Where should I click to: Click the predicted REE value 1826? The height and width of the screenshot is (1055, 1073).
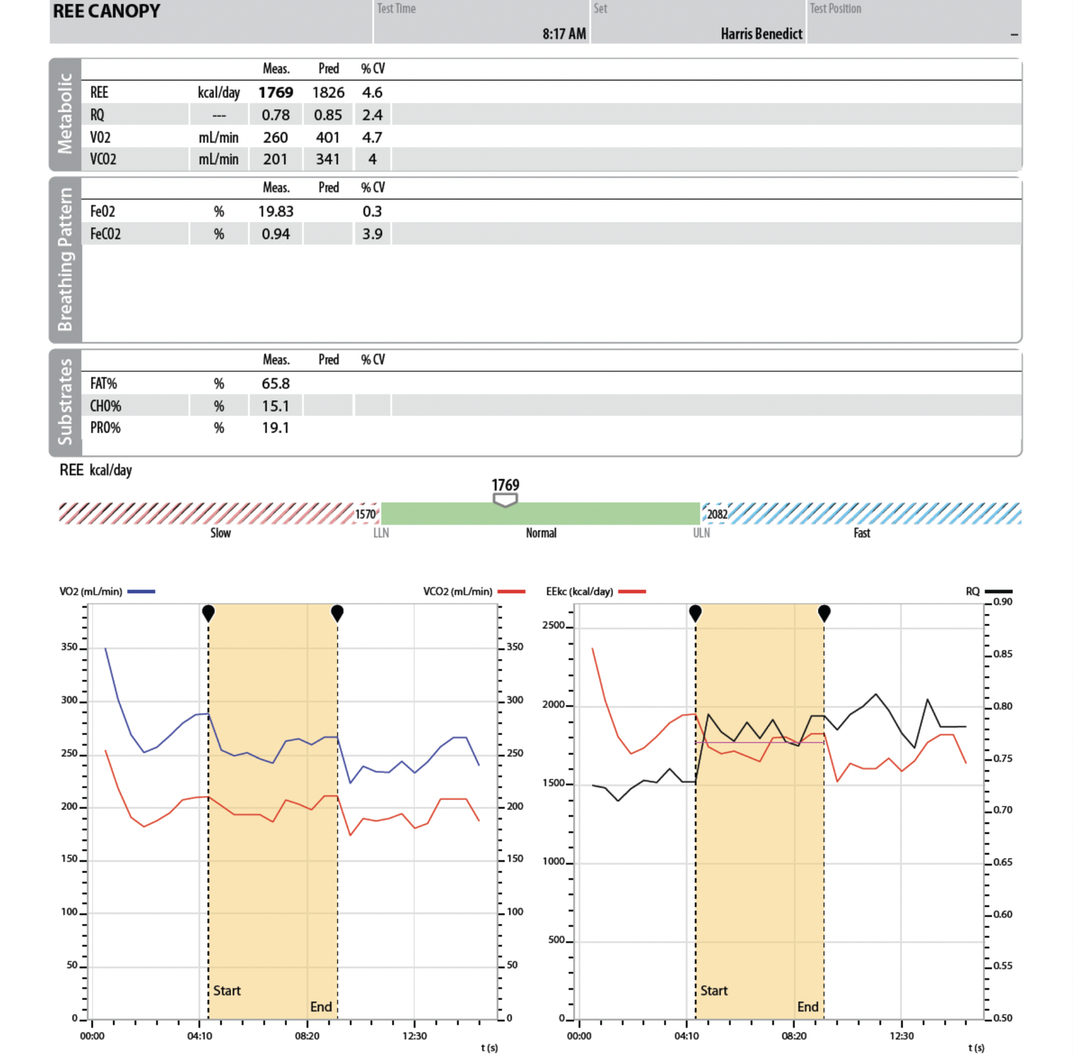tap(328, 92)
